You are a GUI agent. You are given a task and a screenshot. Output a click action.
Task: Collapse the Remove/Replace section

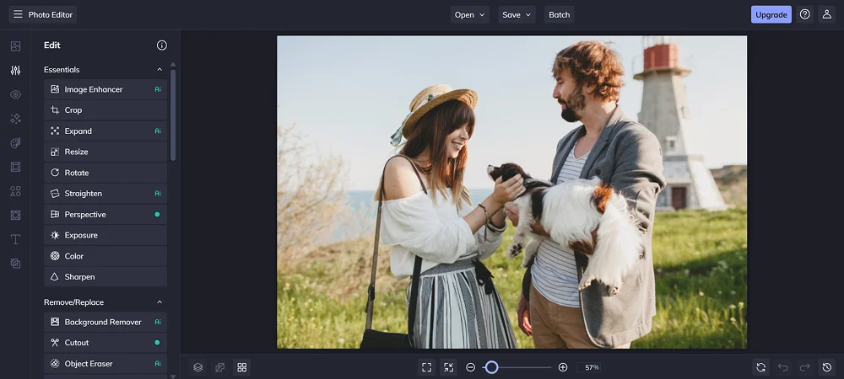tap(160, 302)
